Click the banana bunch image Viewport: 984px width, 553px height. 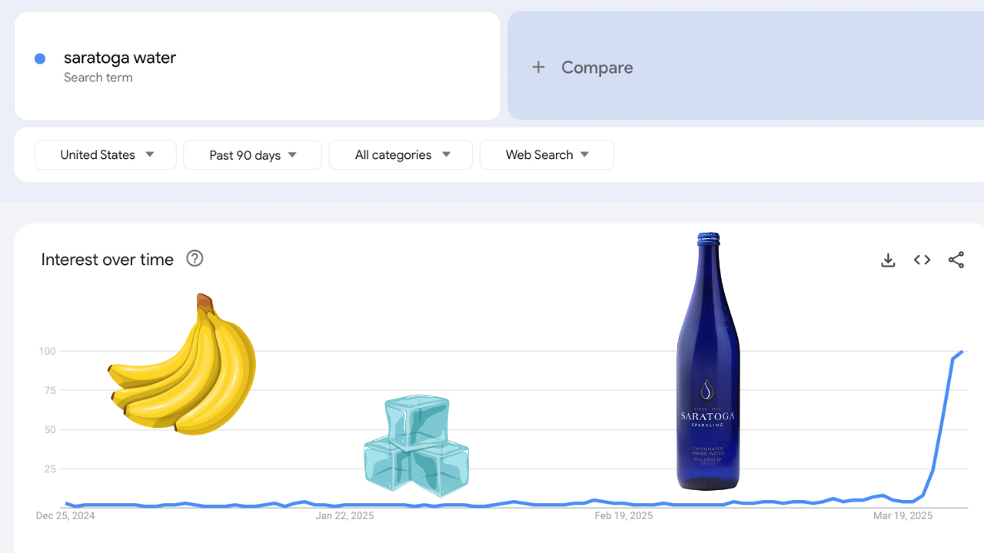tap(184, 367)
